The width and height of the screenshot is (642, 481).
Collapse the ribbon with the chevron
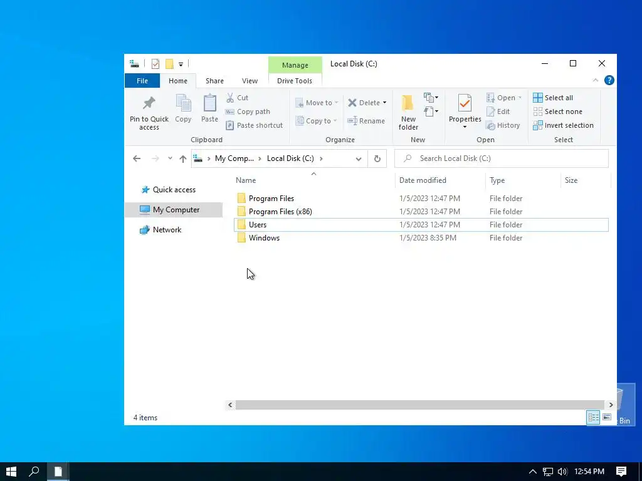tap(596, 80)
